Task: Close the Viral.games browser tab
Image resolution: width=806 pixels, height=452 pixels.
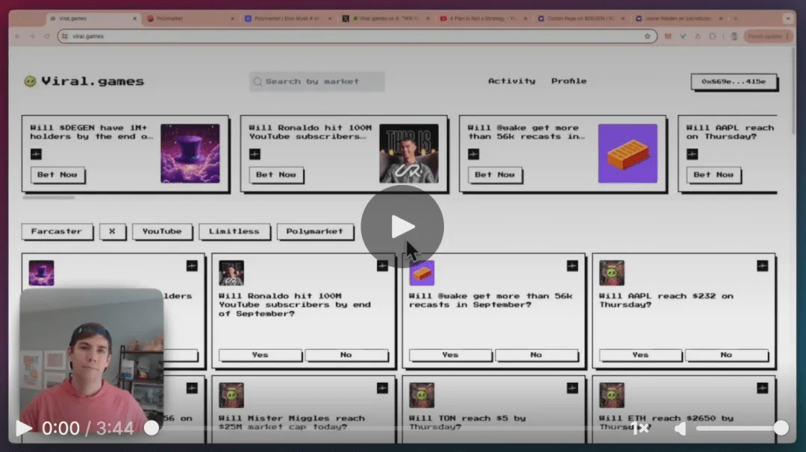Action: tap(134, 19)
